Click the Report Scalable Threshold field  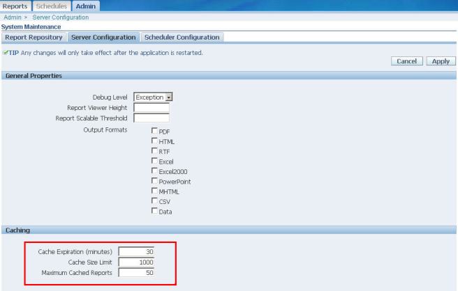coord(151,118)
